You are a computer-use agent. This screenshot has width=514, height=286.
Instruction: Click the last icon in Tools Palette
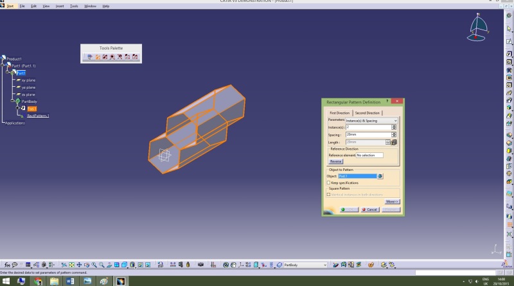click(x=135, y=57)
